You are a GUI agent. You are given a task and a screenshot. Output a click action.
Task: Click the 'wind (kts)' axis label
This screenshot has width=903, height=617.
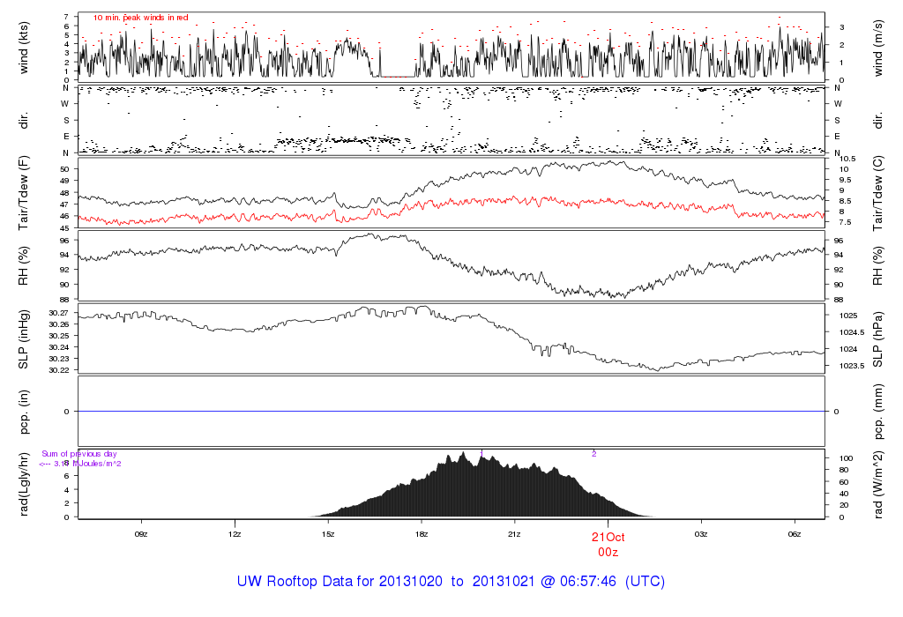coord(24,48)
